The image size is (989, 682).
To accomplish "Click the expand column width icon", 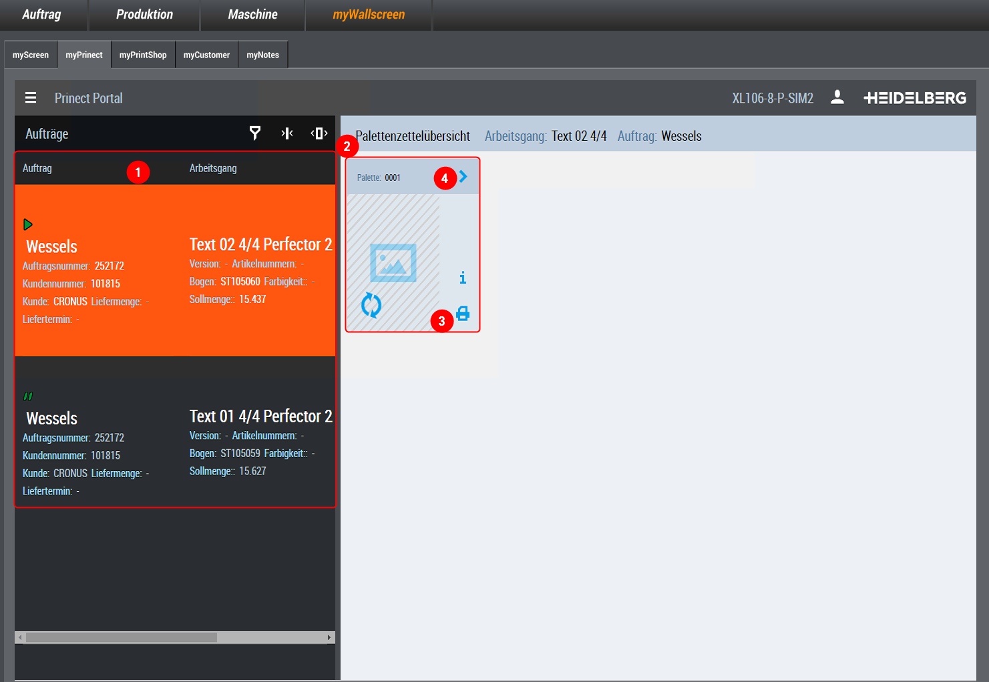I will (x=319, y=133).
